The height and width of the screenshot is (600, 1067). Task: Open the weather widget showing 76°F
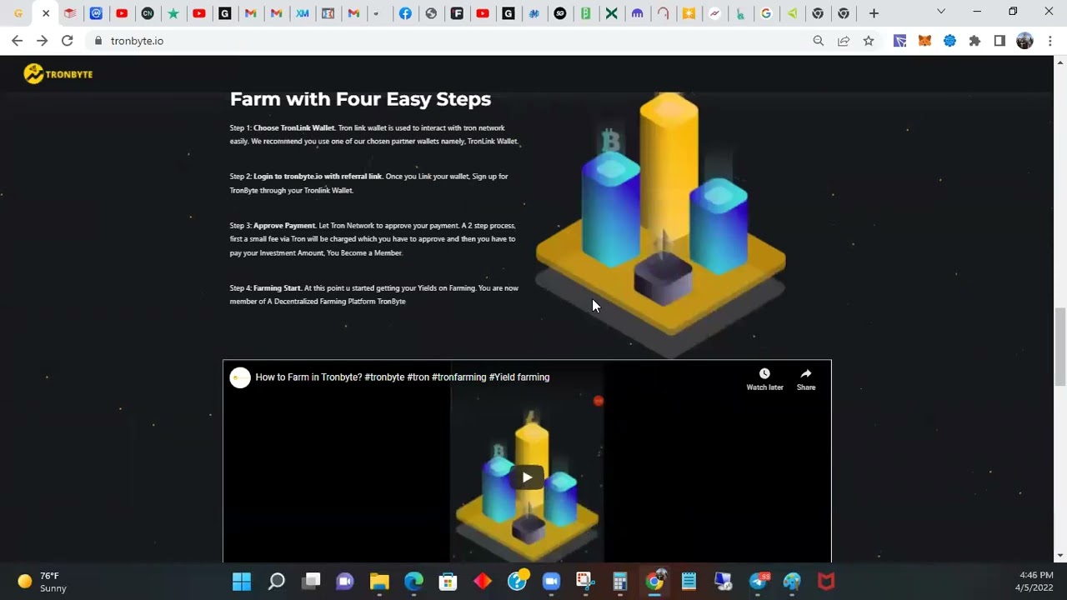coord(42,582)
